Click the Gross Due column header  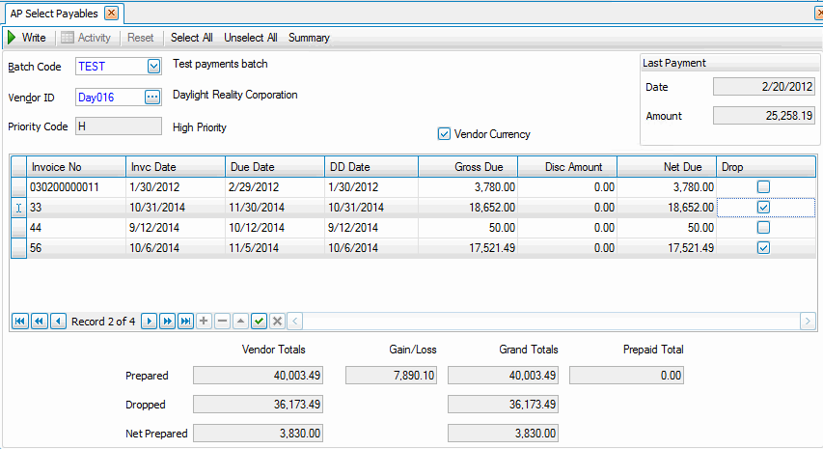click(468, 167)
